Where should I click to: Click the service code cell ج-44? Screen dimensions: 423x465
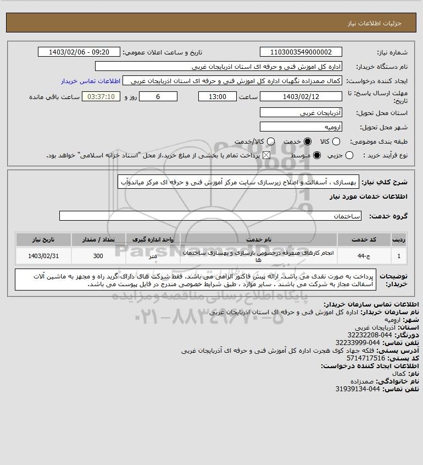click(x=364, y=256)
